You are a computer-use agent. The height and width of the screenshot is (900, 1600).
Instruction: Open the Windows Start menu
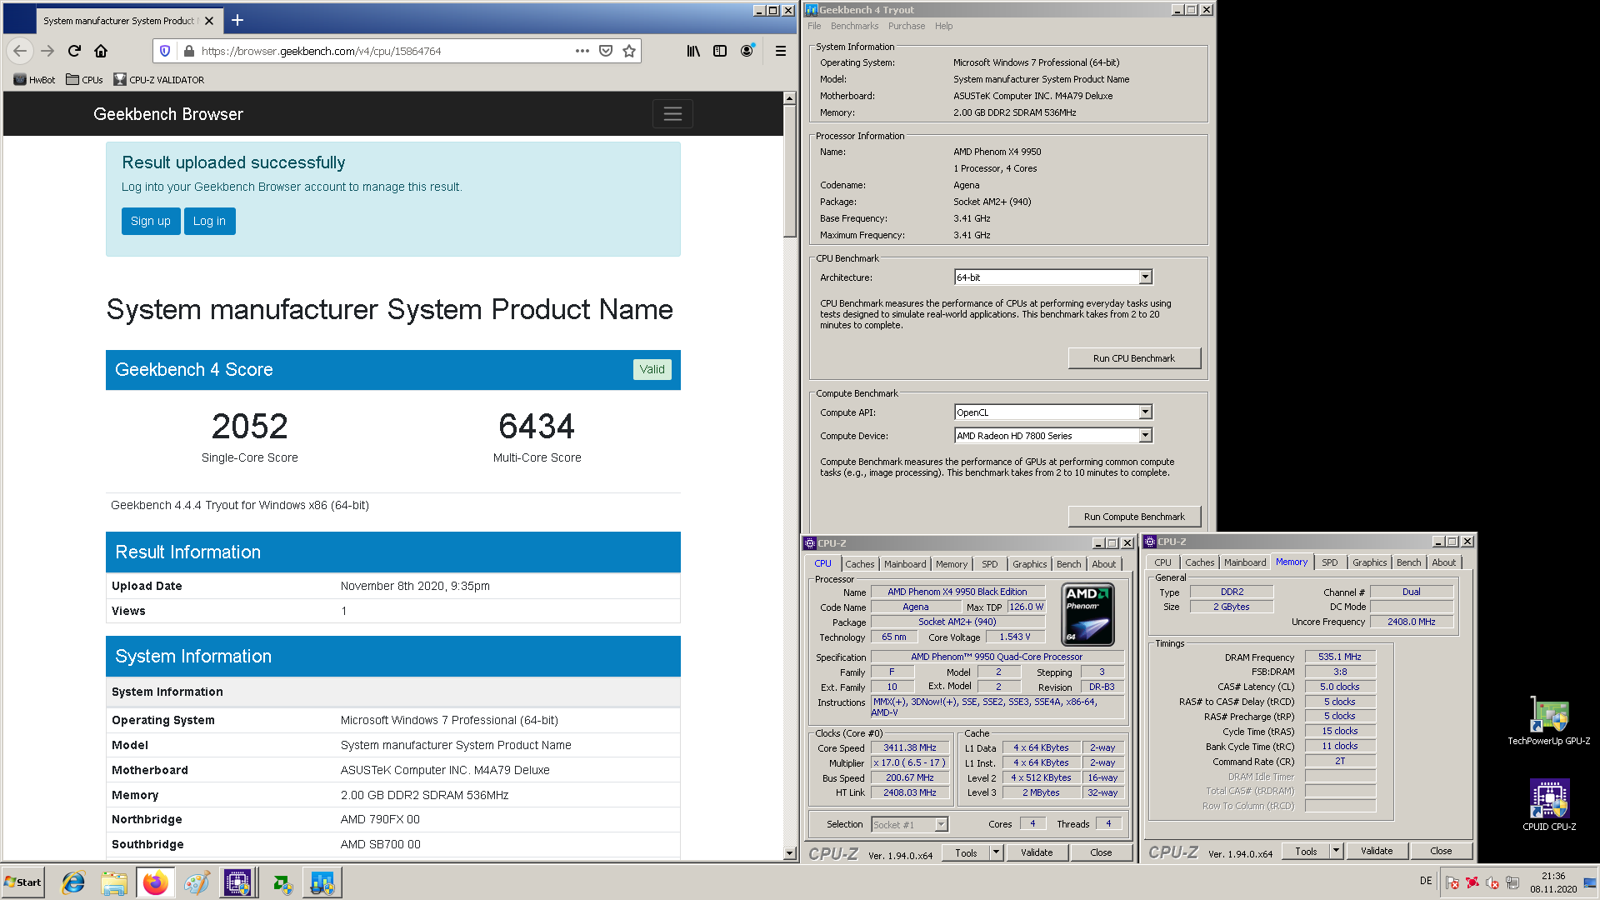23,882
